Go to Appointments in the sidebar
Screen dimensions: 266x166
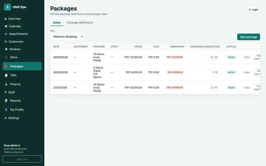[22, 34]
